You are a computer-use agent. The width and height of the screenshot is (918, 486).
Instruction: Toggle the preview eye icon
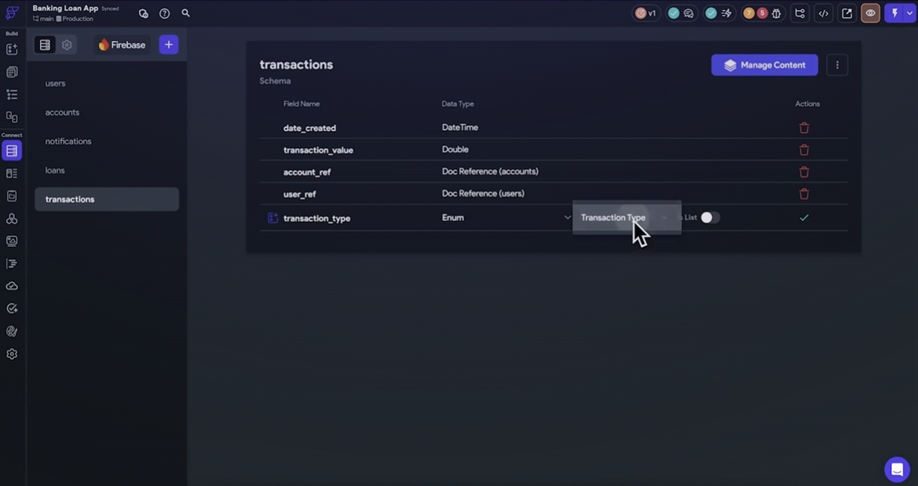(870, 13)
